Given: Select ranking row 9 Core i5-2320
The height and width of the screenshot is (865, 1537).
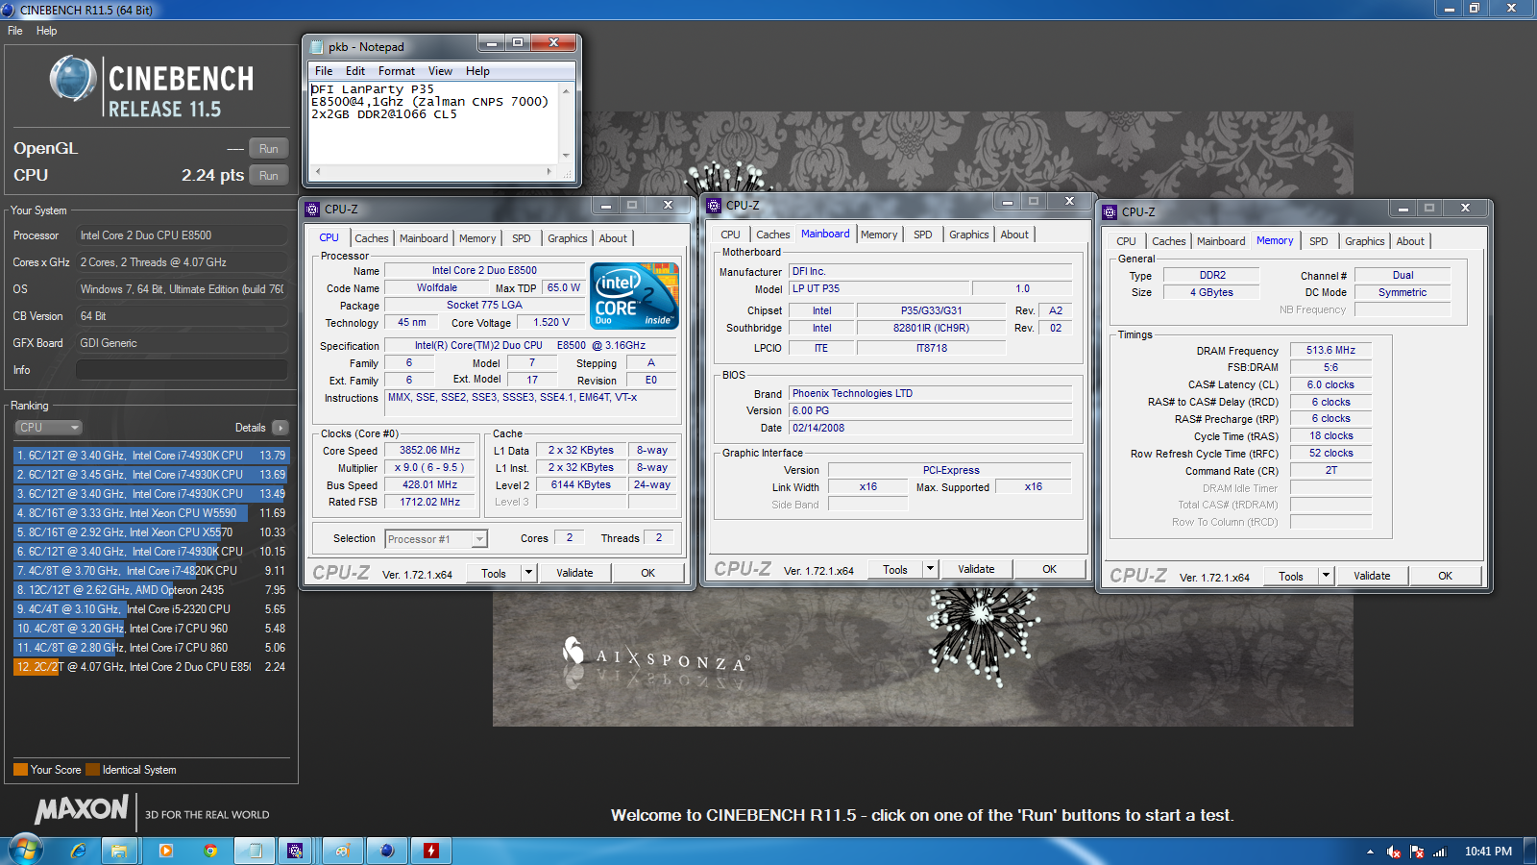Looking at the screenshot, I should point(151,609).
